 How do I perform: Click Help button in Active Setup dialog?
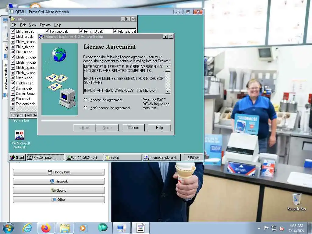(159, 128)
